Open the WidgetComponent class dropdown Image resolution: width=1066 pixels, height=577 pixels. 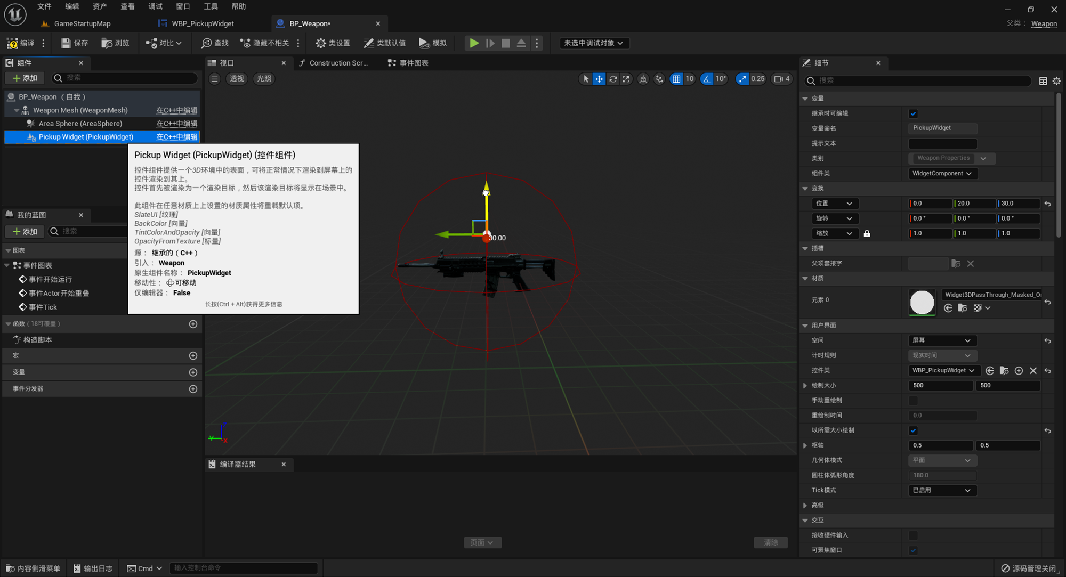(x=942, y=173)
